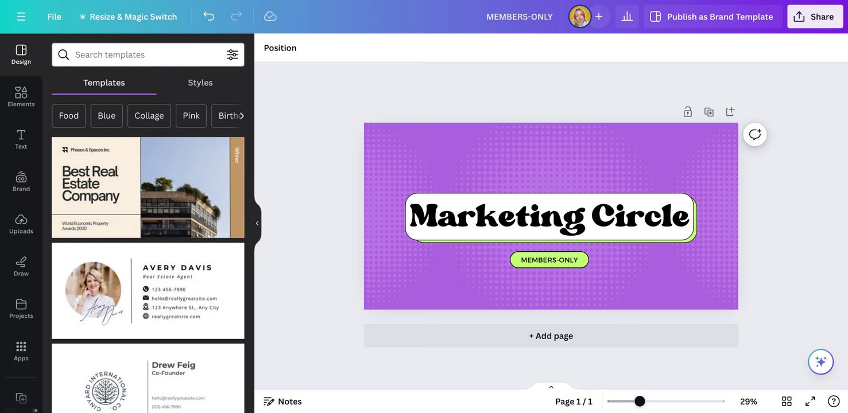The height and width of the screenshot is (413, 848).
Task: Duplicate the page with the copy icon
Action: (709, 112)
